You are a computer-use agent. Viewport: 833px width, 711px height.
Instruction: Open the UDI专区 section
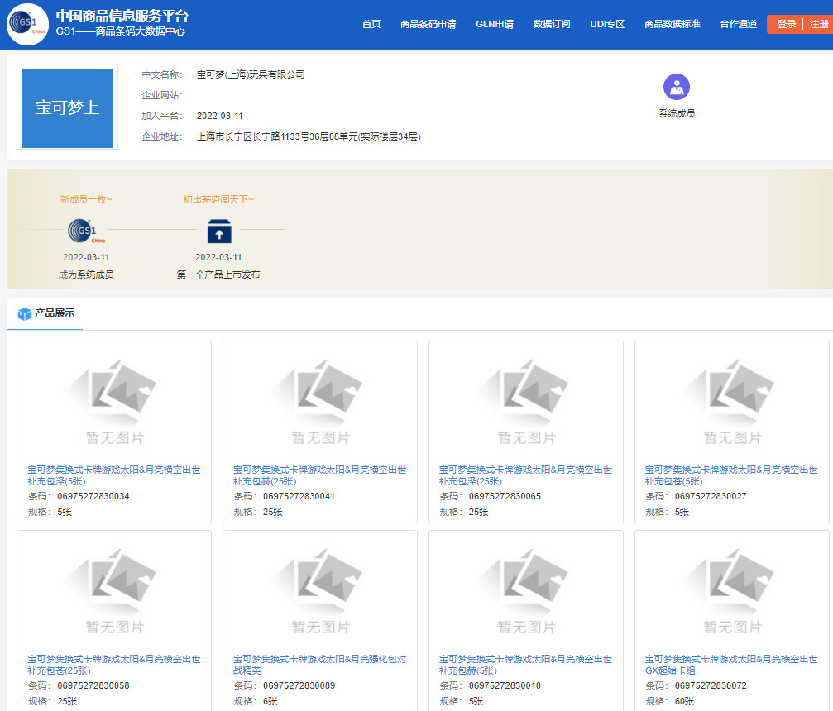pyautogui.click(x=607, y=24)
